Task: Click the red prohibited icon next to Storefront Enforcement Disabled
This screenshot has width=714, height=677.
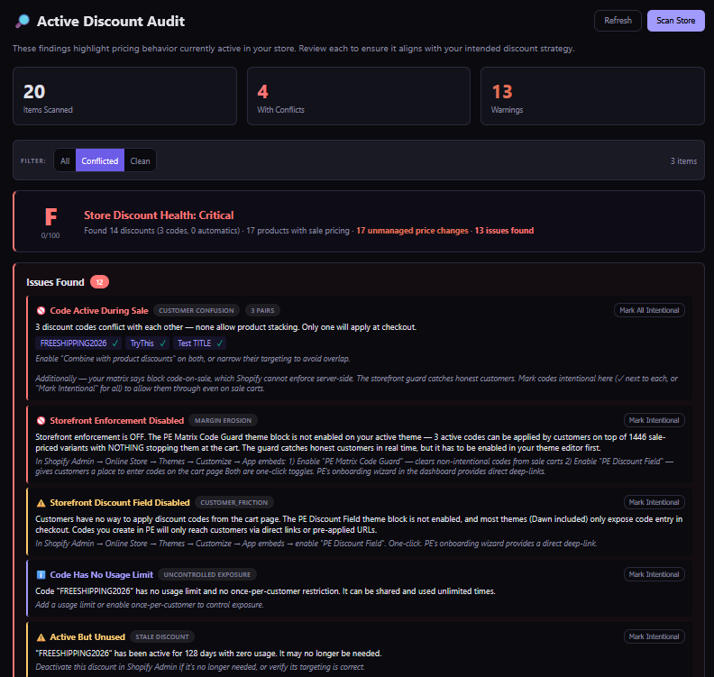Action: (41, 421)
